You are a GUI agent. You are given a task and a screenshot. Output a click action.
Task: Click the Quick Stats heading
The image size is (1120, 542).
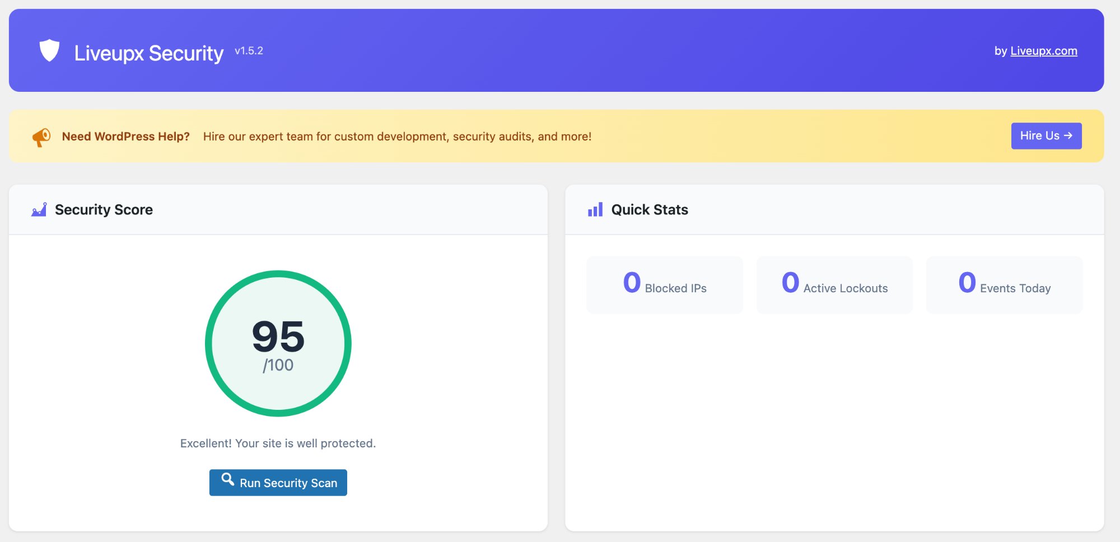650,209
